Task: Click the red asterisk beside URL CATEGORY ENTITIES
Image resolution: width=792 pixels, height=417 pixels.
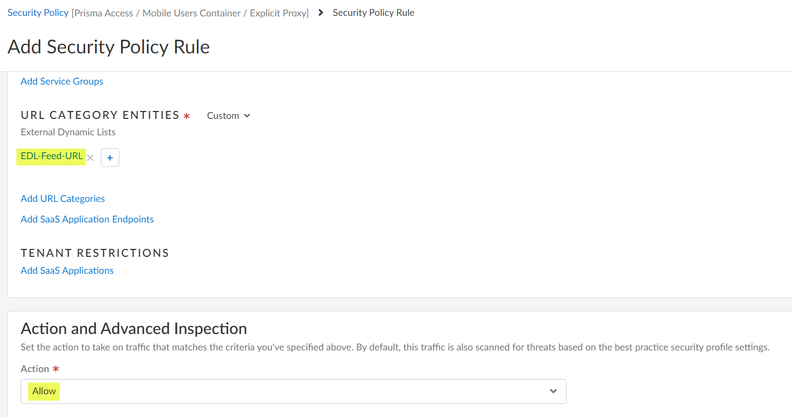Action: pos(186,115)
